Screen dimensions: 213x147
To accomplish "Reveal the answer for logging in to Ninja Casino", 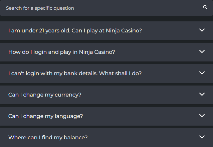I will 106,52.
